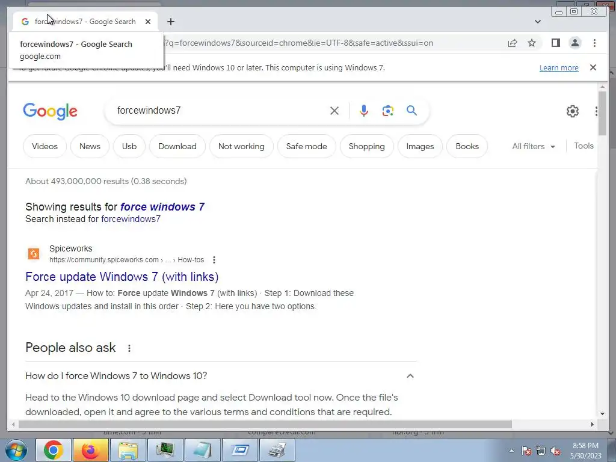Open Google Lens image search icon
Image resolution: width=616 pixels, height=462 pixels.
pos(388,111)
